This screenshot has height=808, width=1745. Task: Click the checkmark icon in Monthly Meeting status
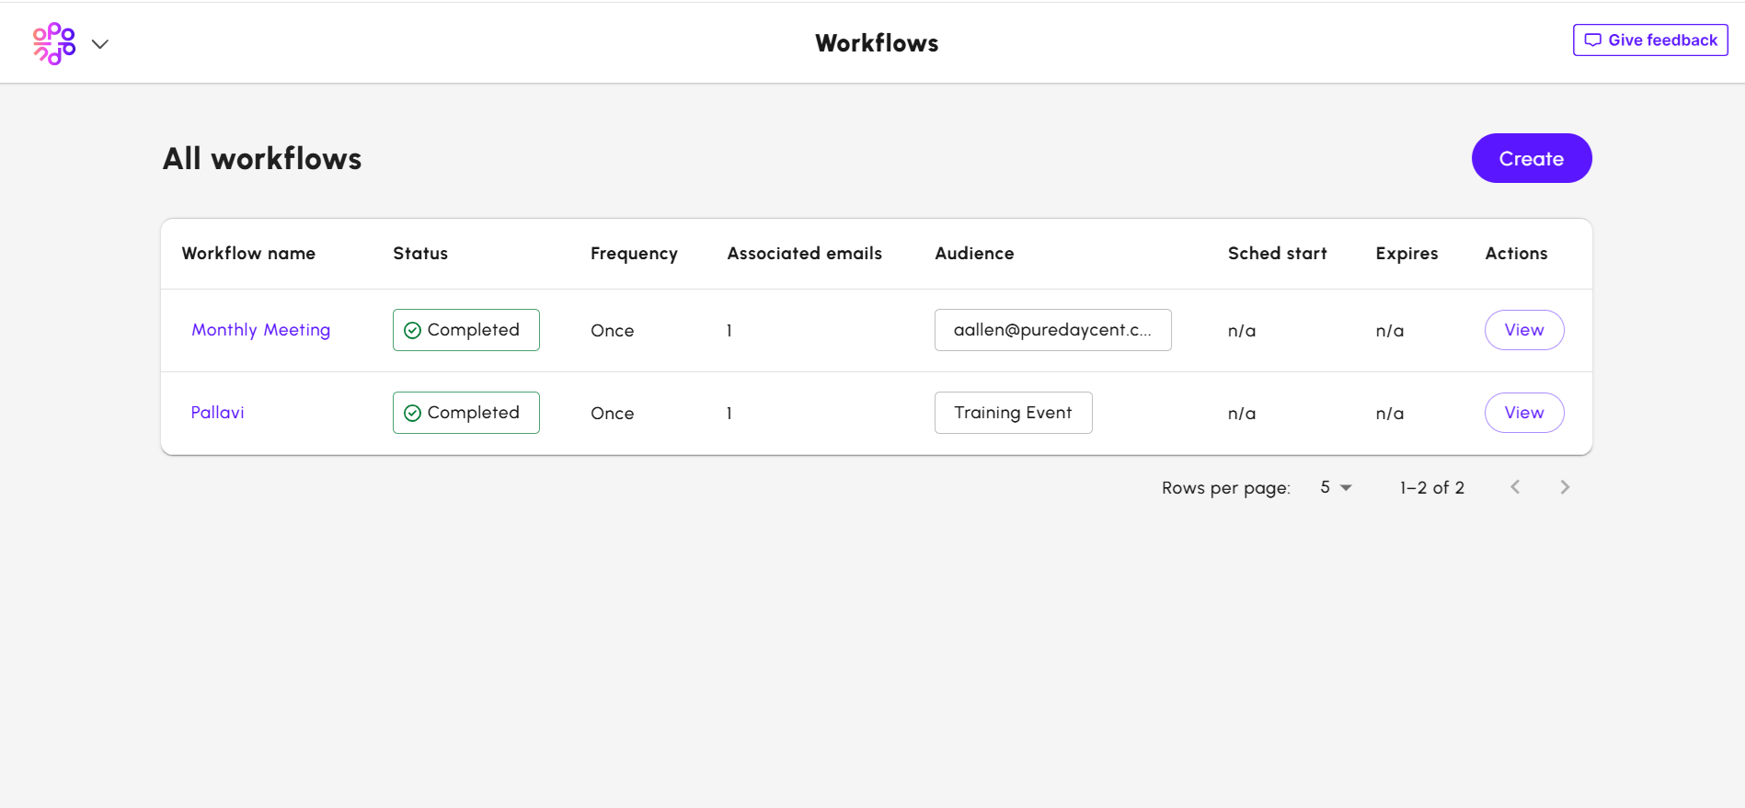tap(413, 331)
